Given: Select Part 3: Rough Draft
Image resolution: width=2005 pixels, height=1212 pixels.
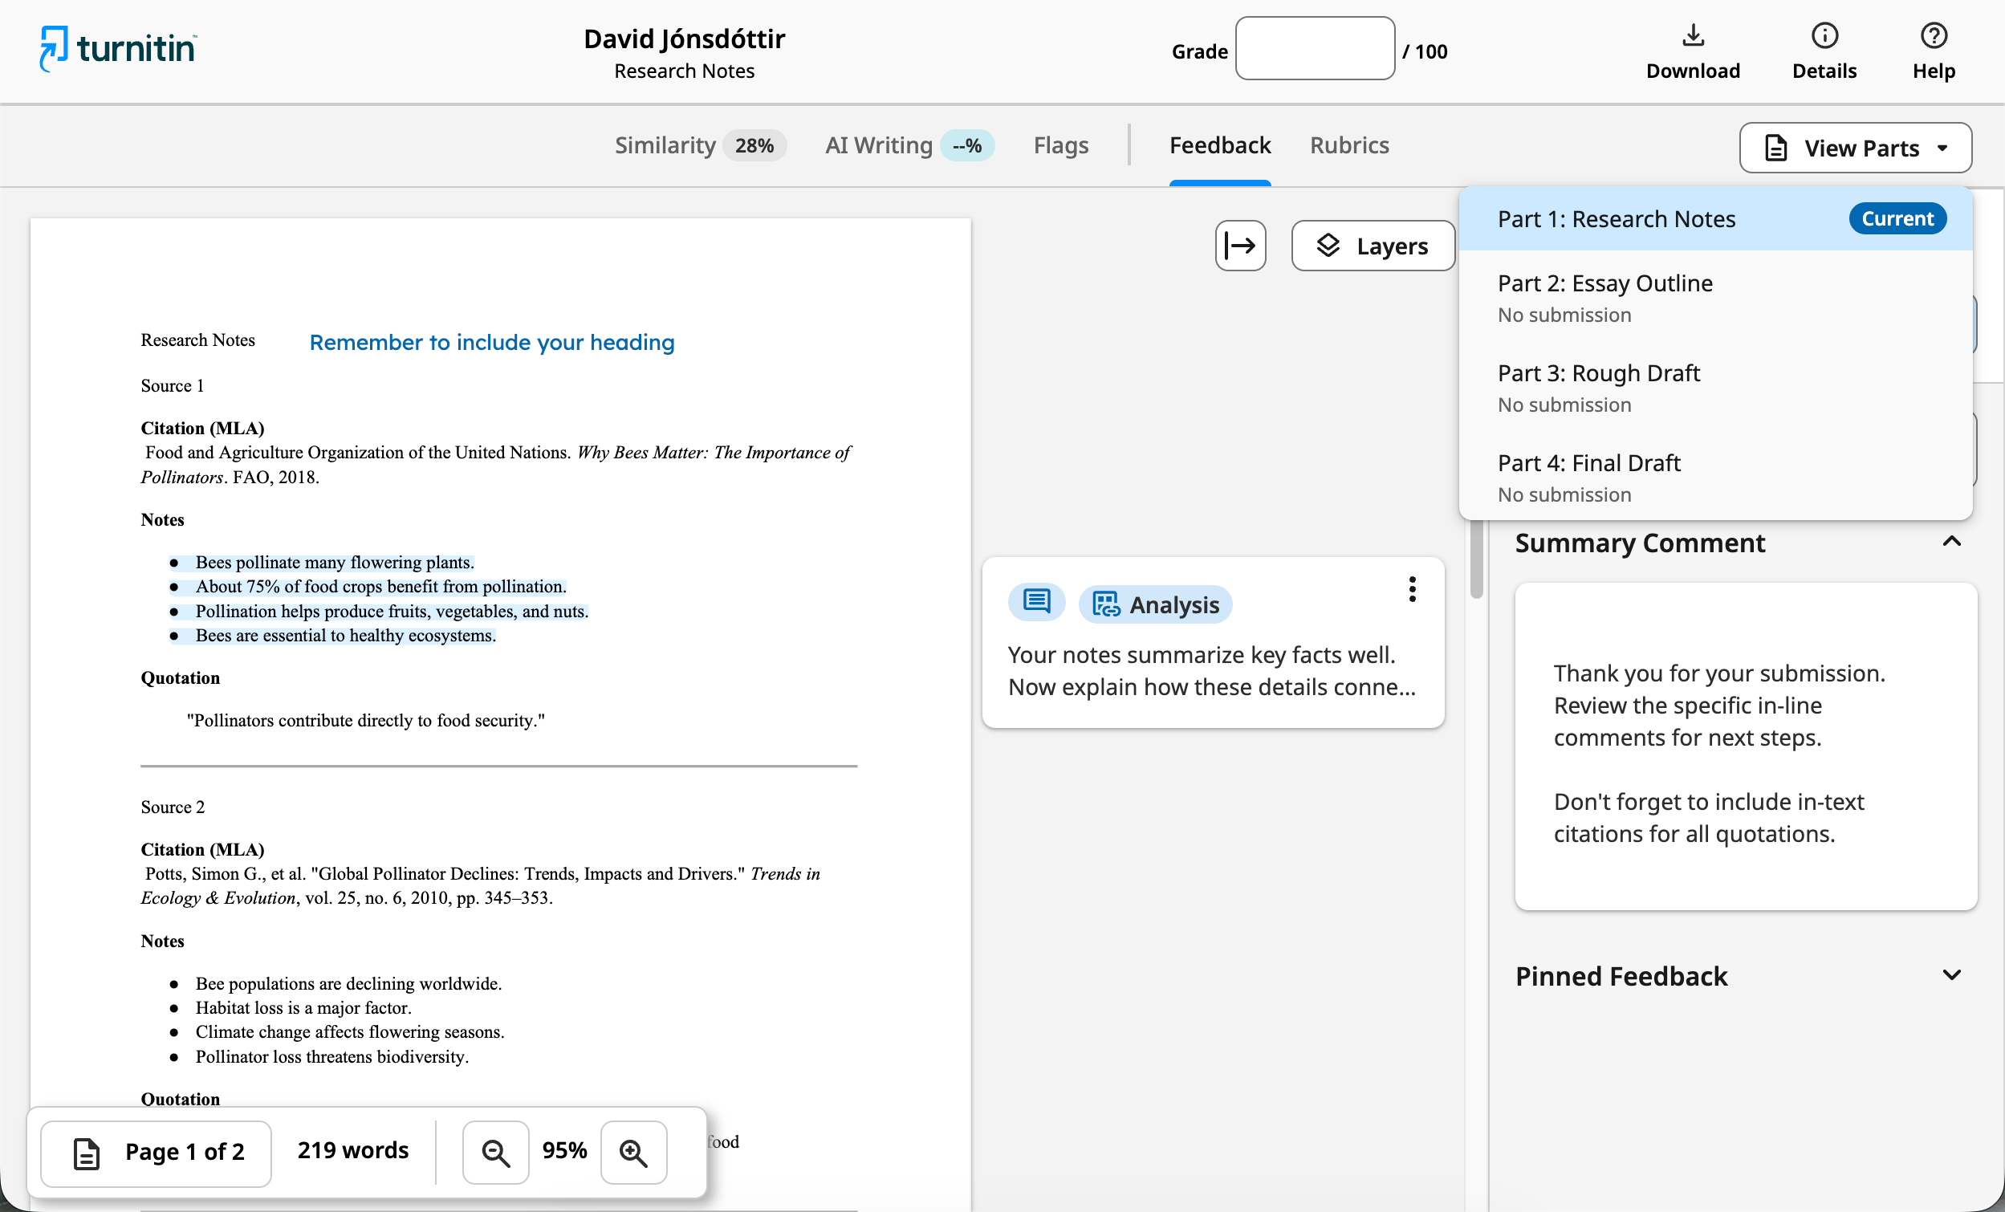Looking at the screenshot, I should click(x=1715, y=388).
